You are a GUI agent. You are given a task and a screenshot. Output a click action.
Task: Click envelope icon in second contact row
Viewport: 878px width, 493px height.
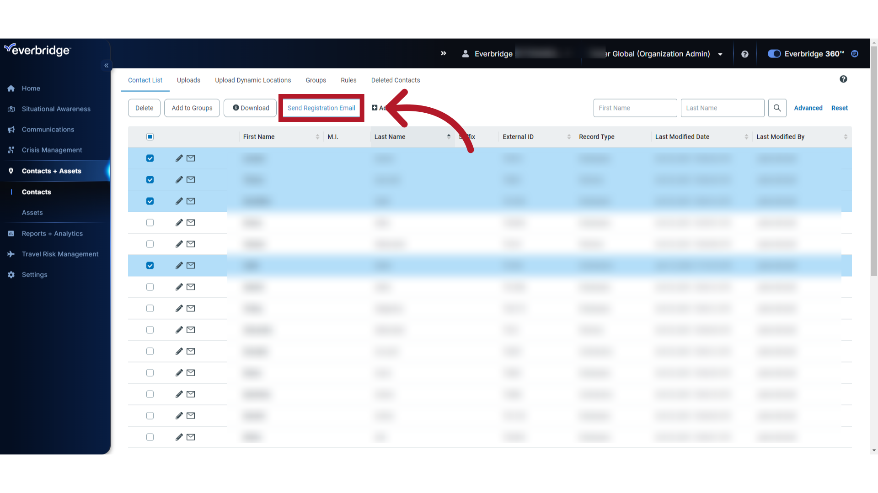[x=191, y=180]
